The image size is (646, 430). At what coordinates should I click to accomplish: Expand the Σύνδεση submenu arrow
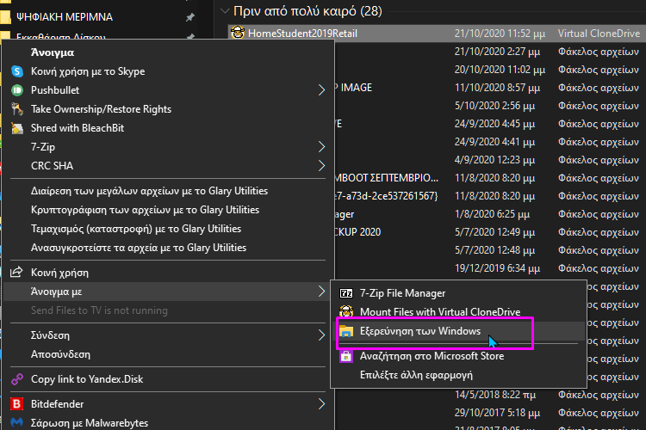(x=321, y=335)
